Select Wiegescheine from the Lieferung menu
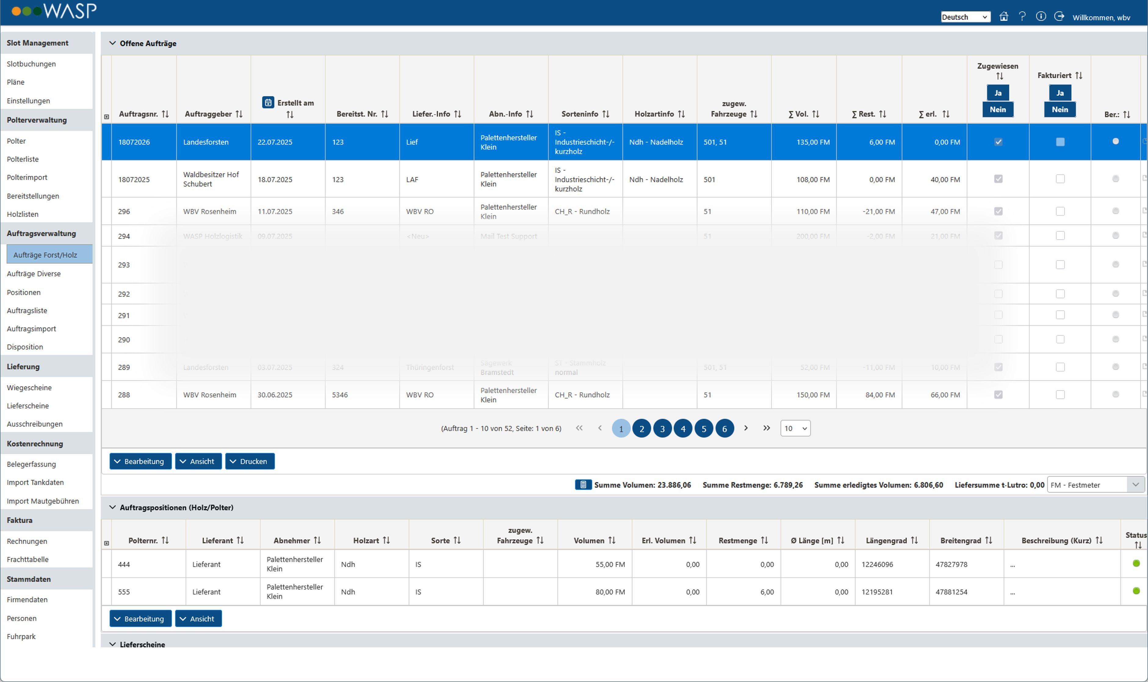 [x=29, y=387]
